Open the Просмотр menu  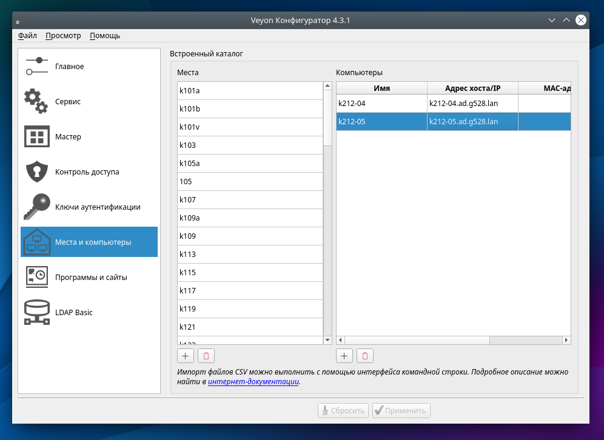pos(63,36)
